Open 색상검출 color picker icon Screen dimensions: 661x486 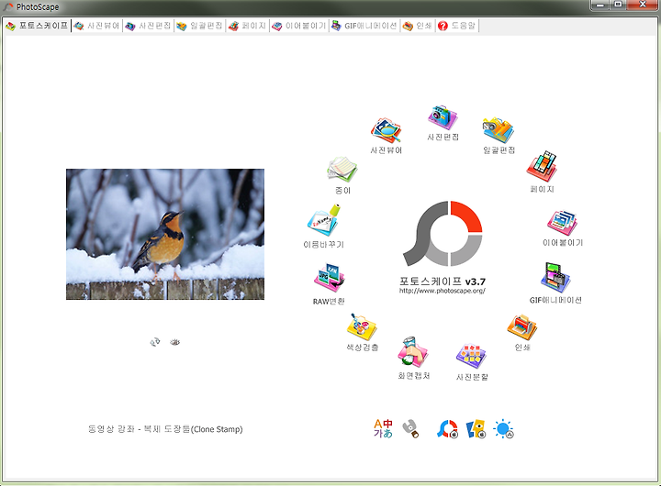point(362,327)
